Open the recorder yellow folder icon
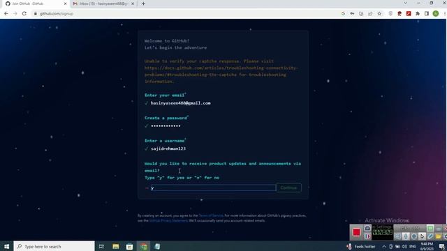 tap(438, 236)
